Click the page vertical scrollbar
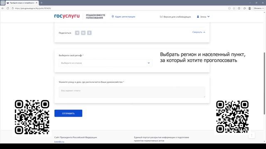Image resolution: width=266 pixels, height=149 pixels. pos(264,84)
